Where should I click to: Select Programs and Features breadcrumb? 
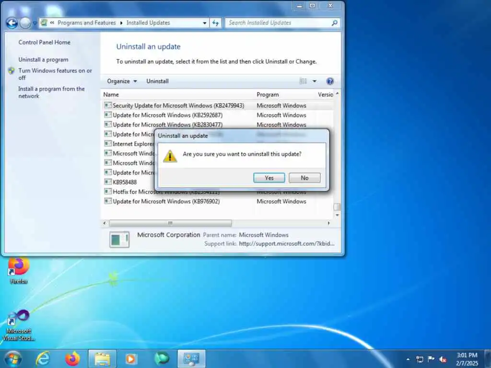(x=87, y=23)
